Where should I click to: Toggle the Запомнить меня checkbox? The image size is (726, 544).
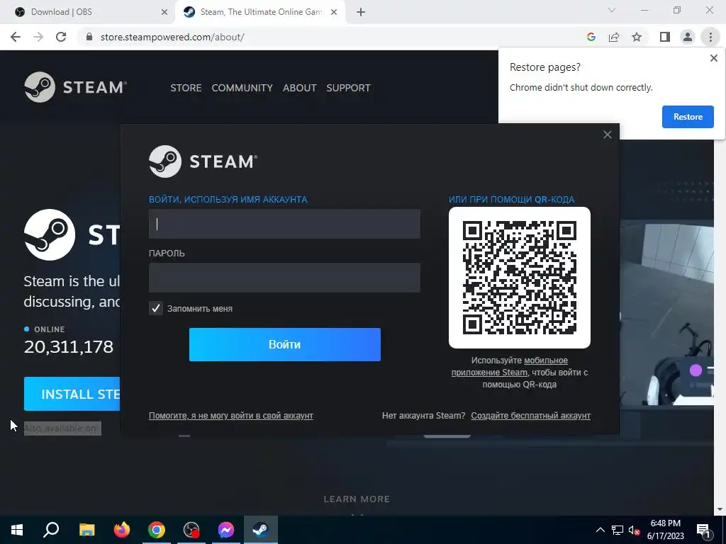click(155, 308)
